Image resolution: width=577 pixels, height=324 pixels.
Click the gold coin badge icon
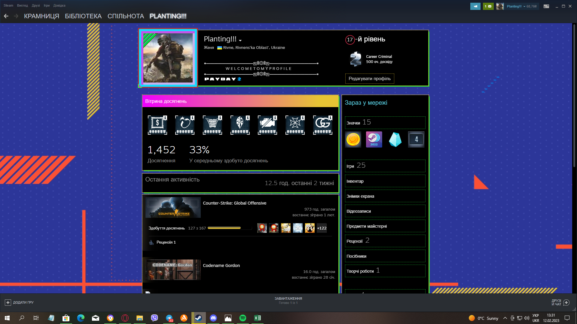(353, 139)
